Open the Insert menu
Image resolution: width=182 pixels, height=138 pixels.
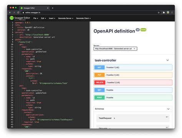[52, 18]
